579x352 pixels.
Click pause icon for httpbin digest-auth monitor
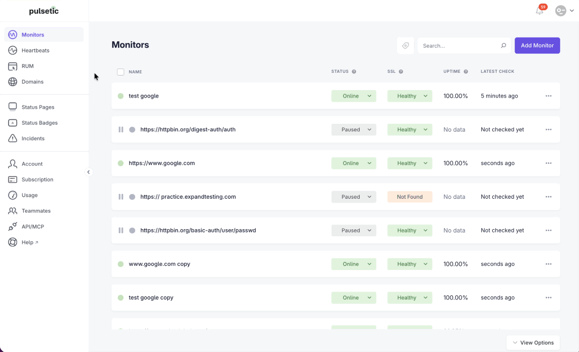coord(121,130)
